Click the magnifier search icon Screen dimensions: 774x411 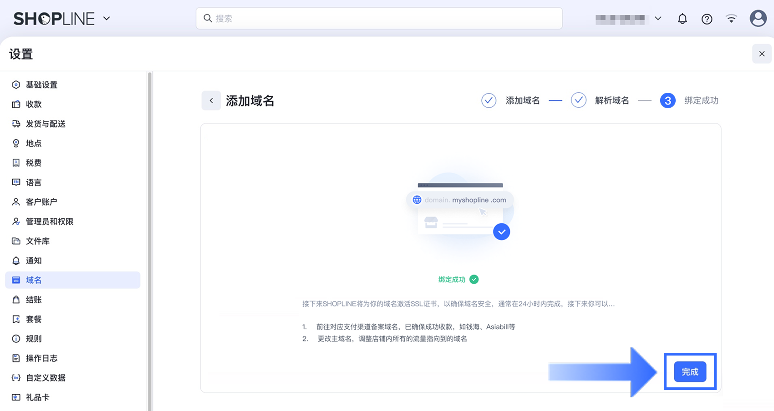pyautogui.click(x=208, y=18)
